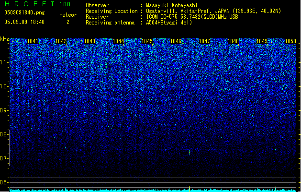Click the Receiving antenna label

(110, 23)
